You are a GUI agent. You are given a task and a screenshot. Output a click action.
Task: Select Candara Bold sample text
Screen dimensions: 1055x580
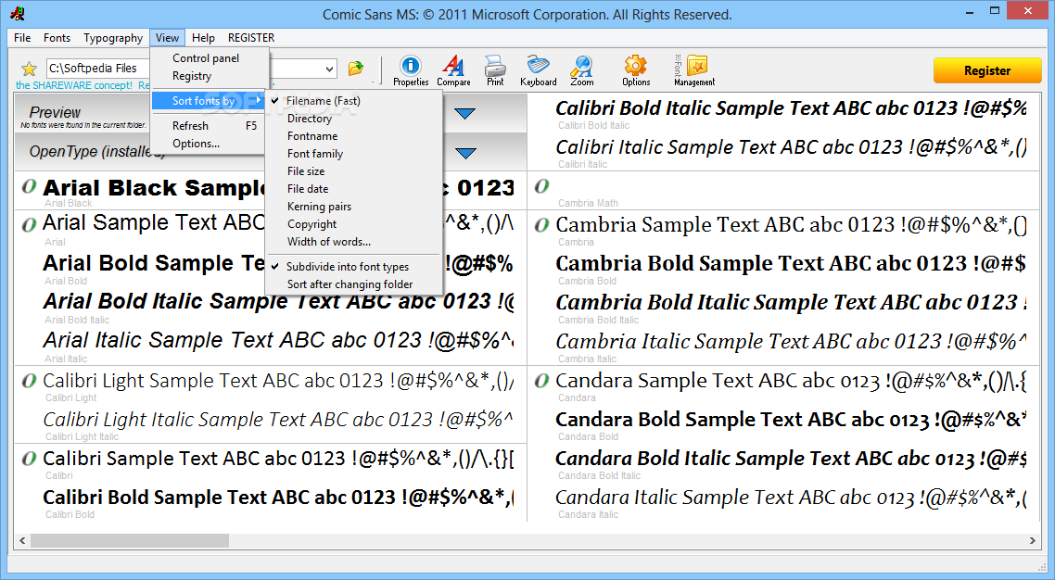[x=792, y=420]
